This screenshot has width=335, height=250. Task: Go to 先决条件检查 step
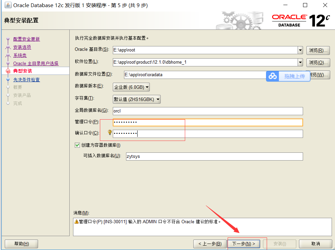pyautogui.click(x=27, y=80)
